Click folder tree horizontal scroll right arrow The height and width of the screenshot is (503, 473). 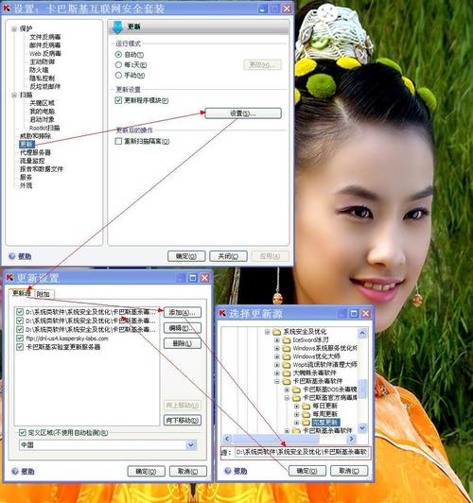point(351,439)
